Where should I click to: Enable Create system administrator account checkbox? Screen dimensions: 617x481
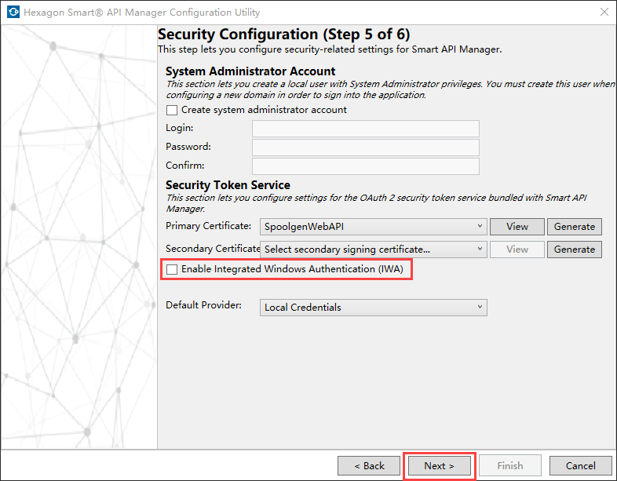coord(172,110)
